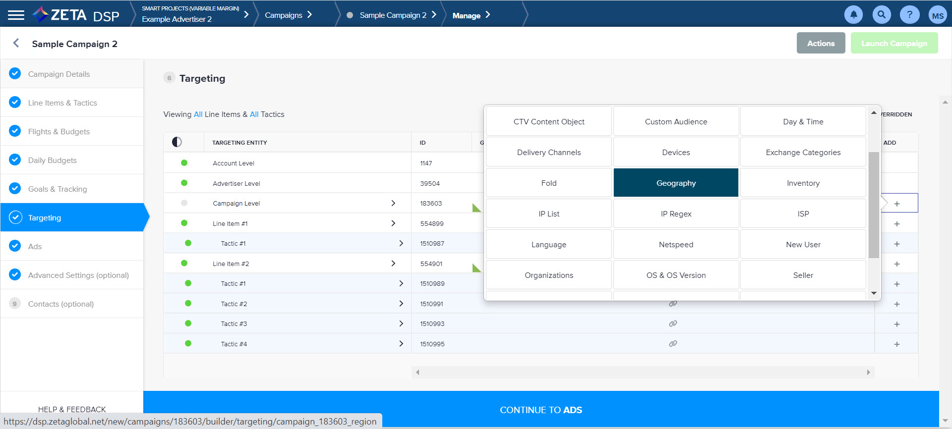Go back using the left arrow icon
Image resolution: width=952 pixels, height=429 pixels.
click(x=16, y=43)
